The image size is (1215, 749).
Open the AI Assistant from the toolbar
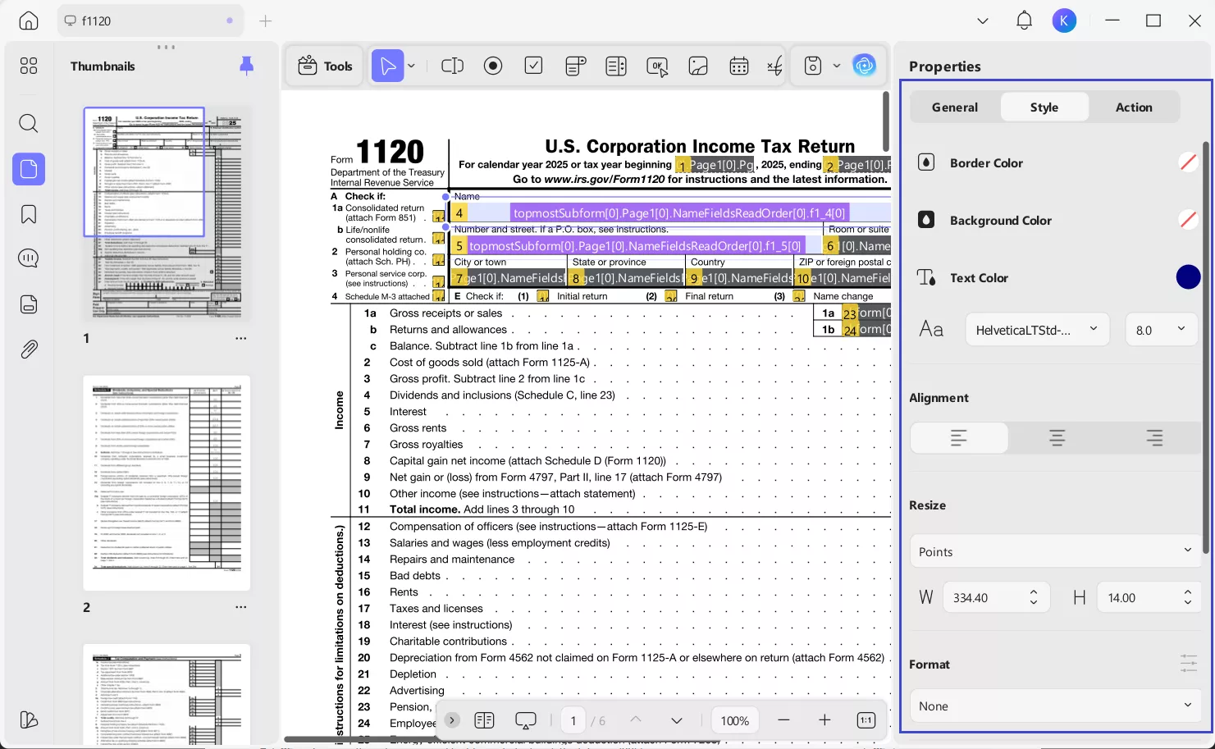[865, 66]
